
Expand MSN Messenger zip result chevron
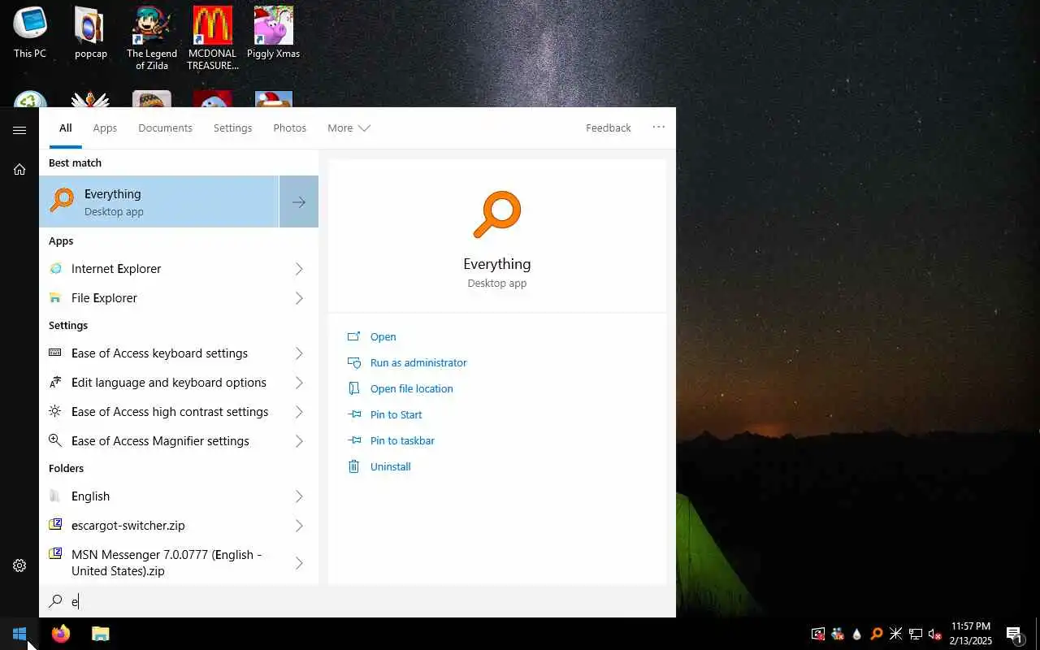pyautogui.click(x=299, y=563)
